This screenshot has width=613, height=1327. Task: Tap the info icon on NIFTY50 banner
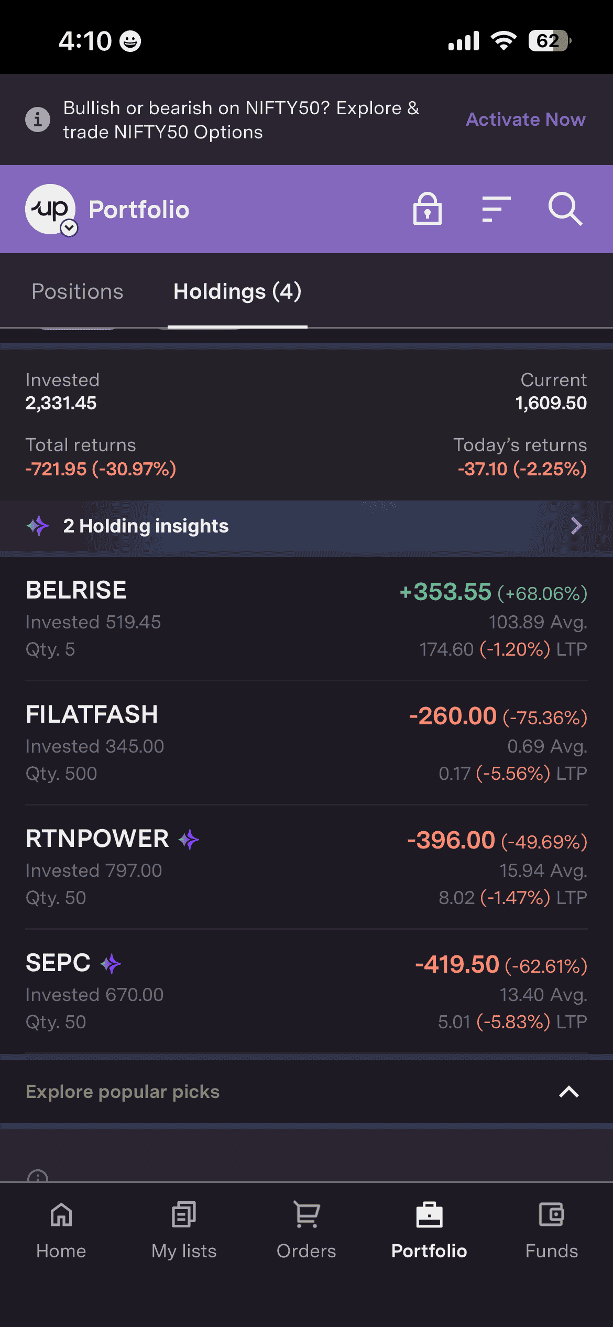[38, 119]
